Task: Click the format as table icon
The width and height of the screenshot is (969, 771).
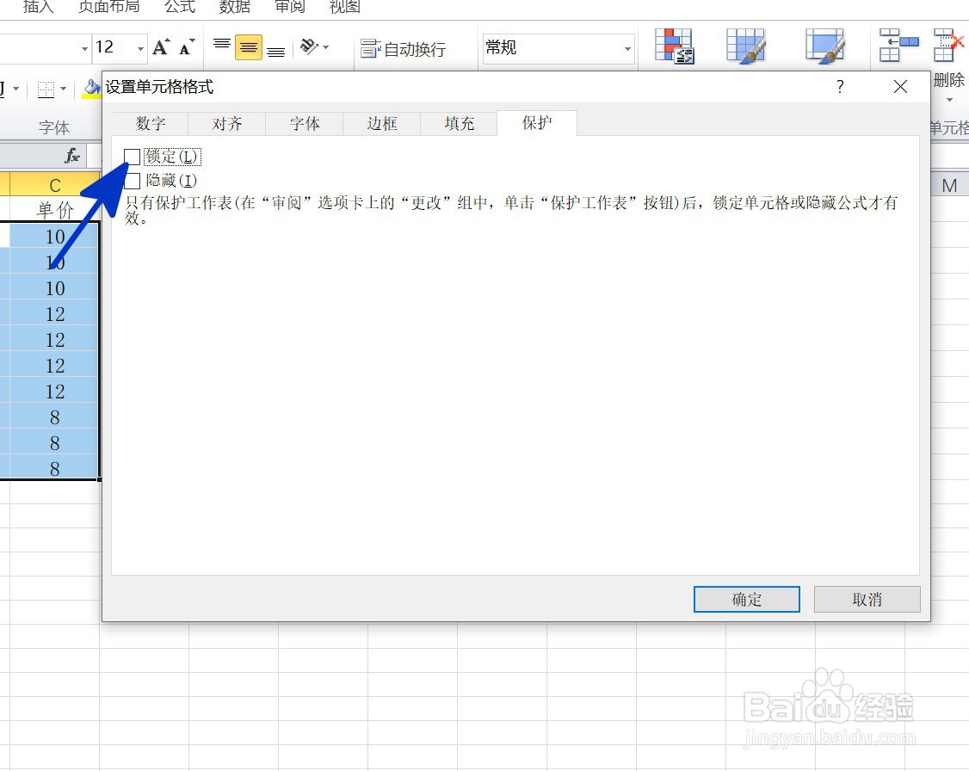Action: click(746, 46)
